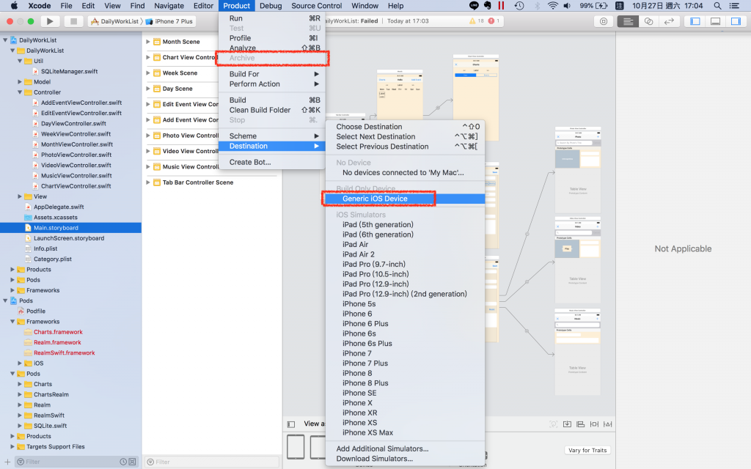The width and height of the screenshot is (751, 469).
Task: Expand Targets Support Files group
Action: 12,447
